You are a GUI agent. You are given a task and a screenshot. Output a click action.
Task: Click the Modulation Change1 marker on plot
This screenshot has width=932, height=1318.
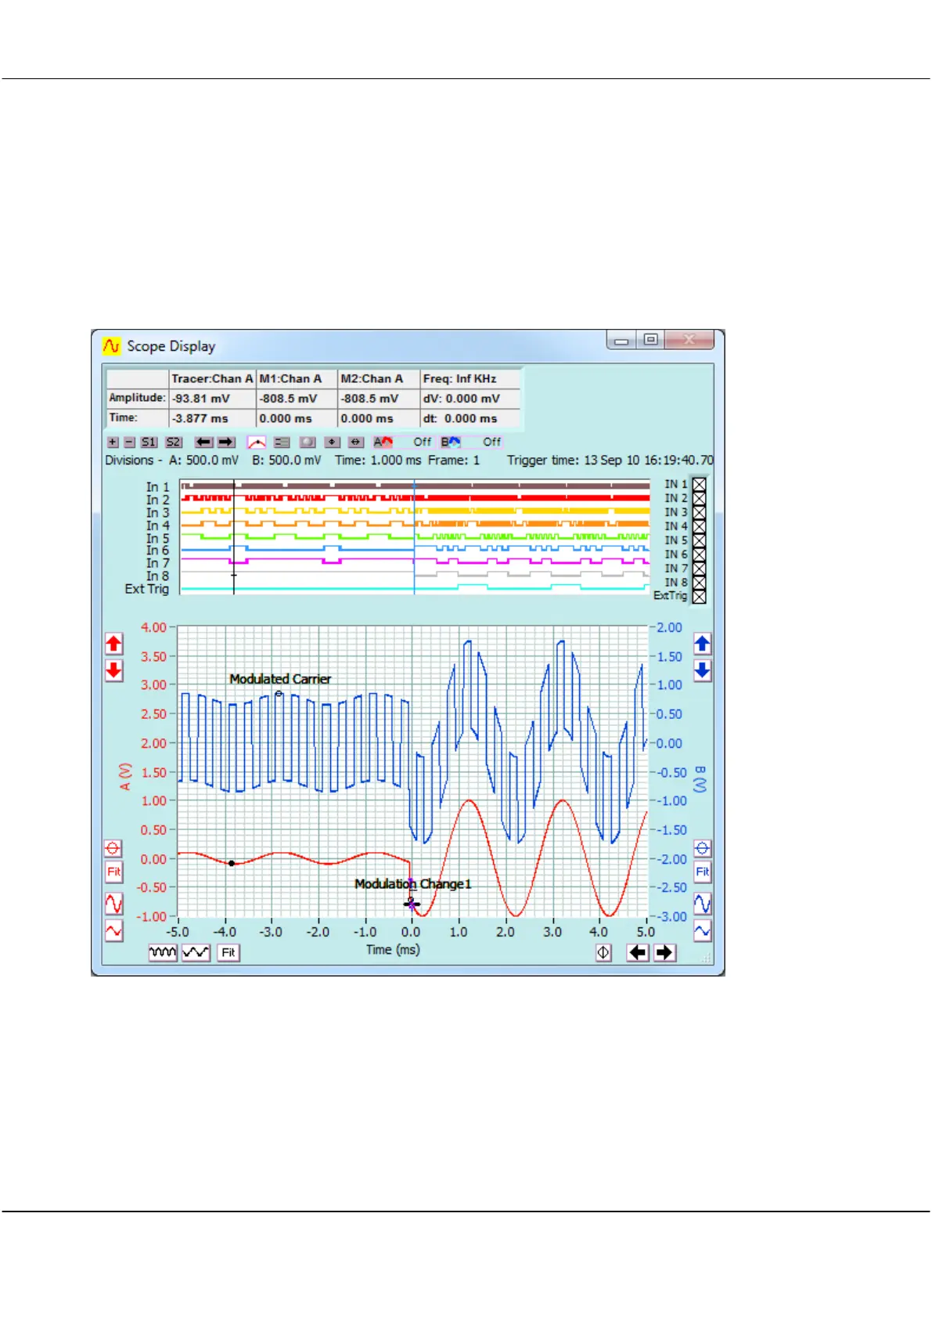(x=412, y=905)
